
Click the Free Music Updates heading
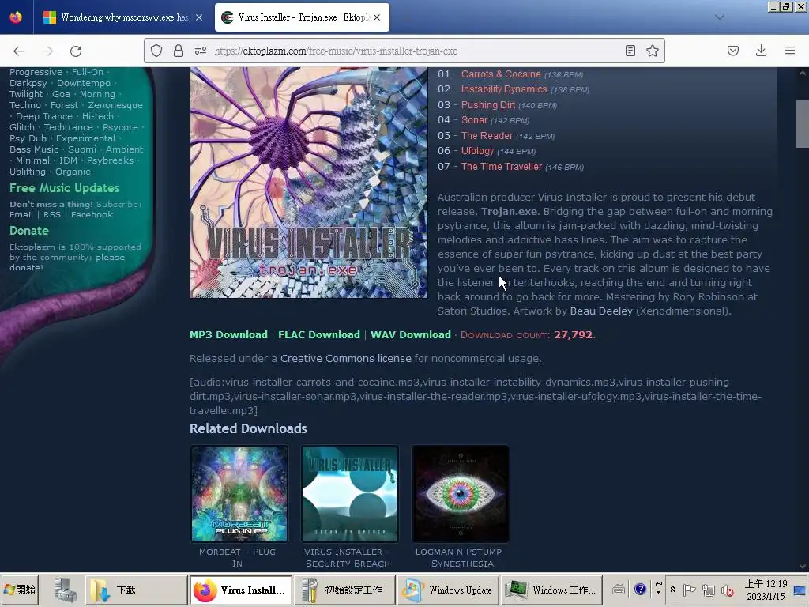pos(64,188)
